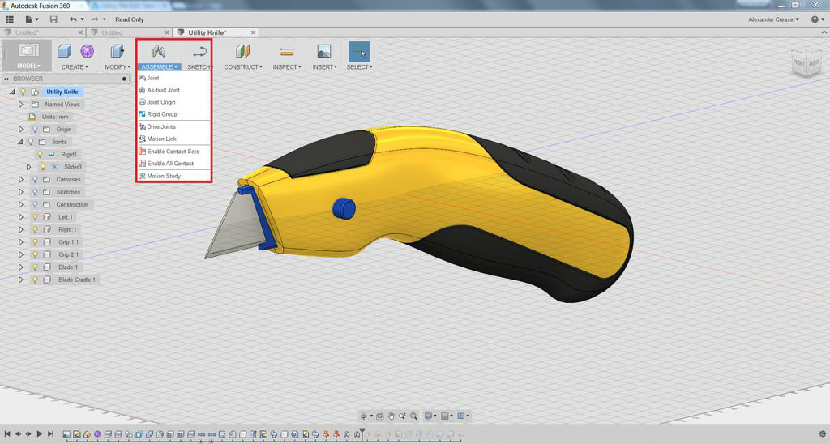Open the INSPECT menu label
The image size is (830, 444).
pyautogui.click(x=287, y=67)
